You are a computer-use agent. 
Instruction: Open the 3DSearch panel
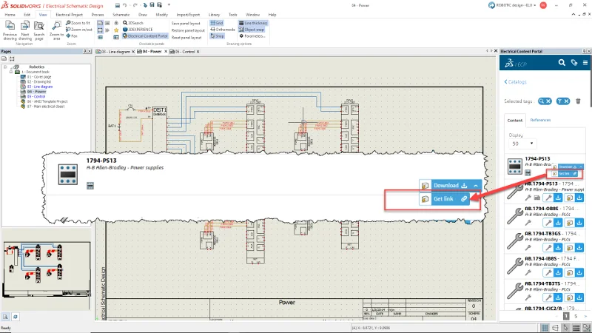pyautogui.click(x=134, y=23)
